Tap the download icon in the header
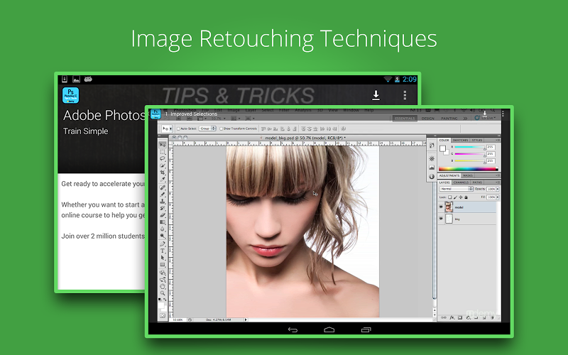This screenshot has height=355, width=568. click(376, 95)
